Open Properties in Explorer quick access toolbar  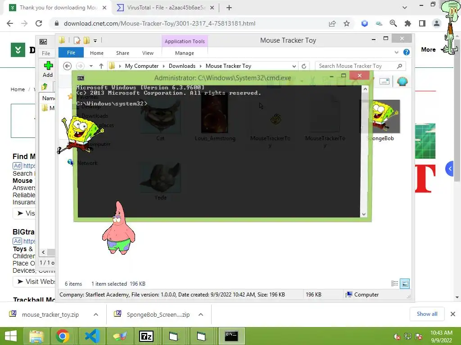coord(77,40)
